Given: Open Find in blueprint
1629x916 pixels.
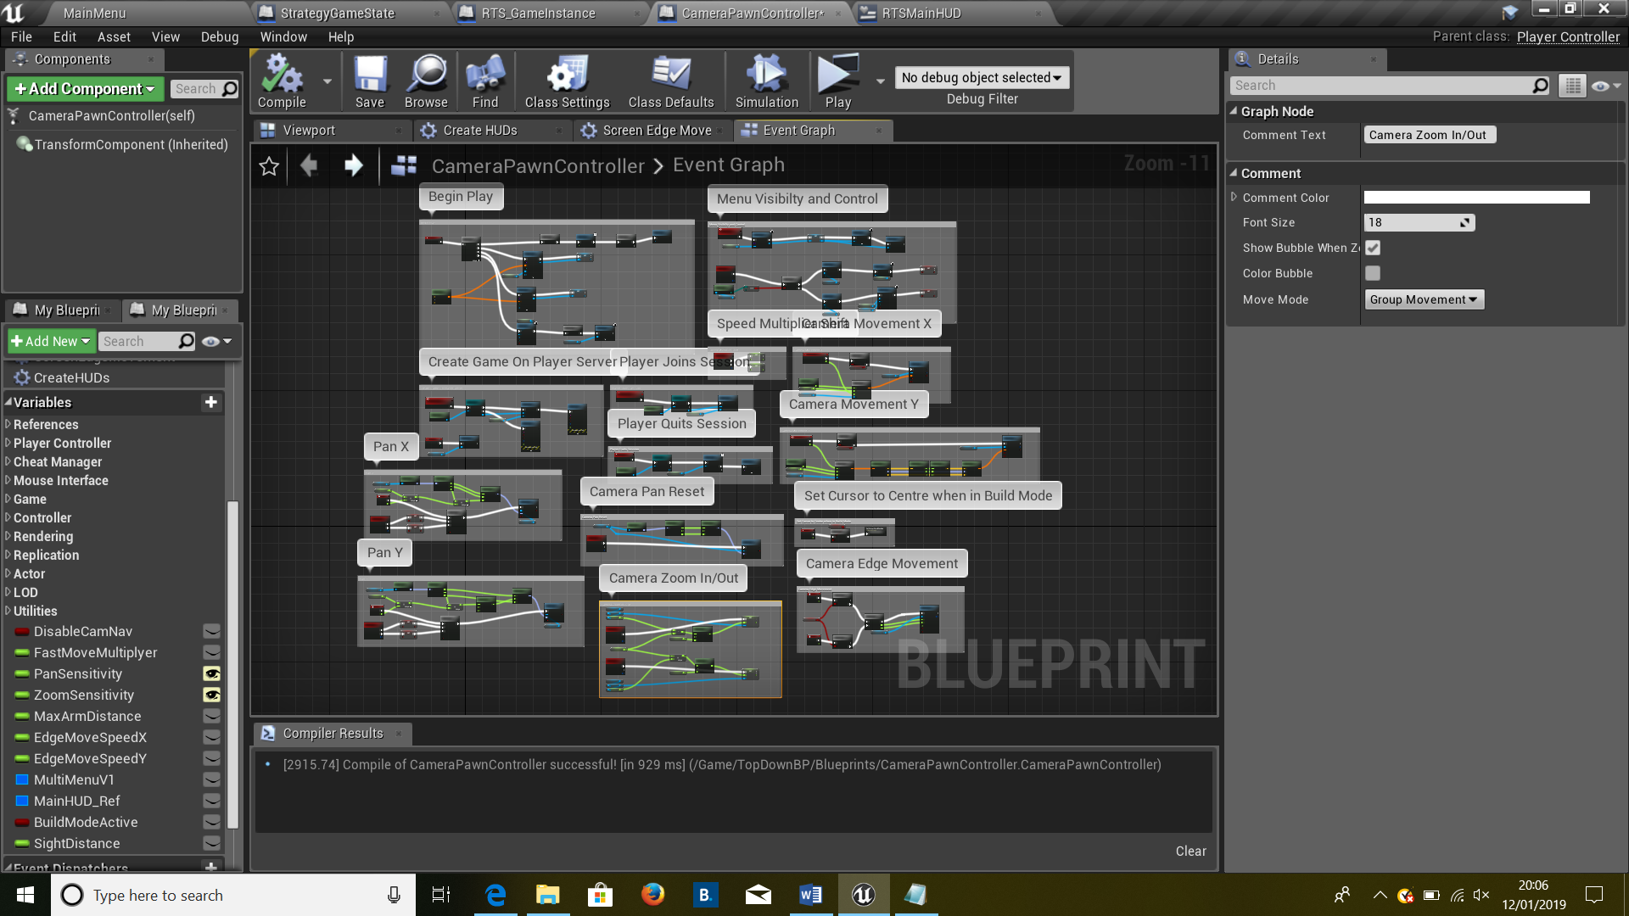Looking at the screenshot, I should (485, 82).
